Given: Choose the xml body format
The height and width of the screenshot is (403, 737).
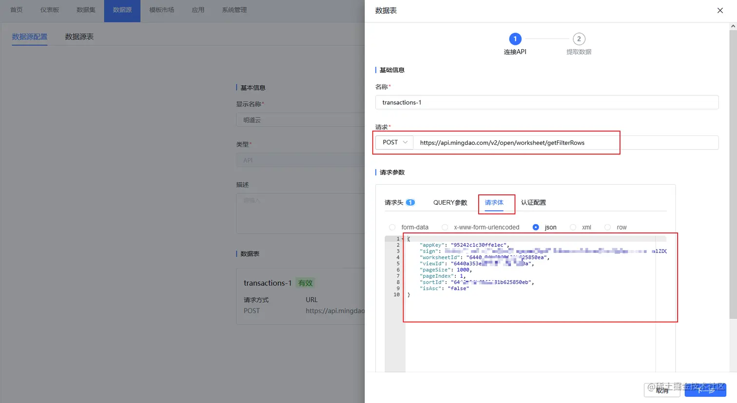Looking at the screenshot, I should click(573, 227).
